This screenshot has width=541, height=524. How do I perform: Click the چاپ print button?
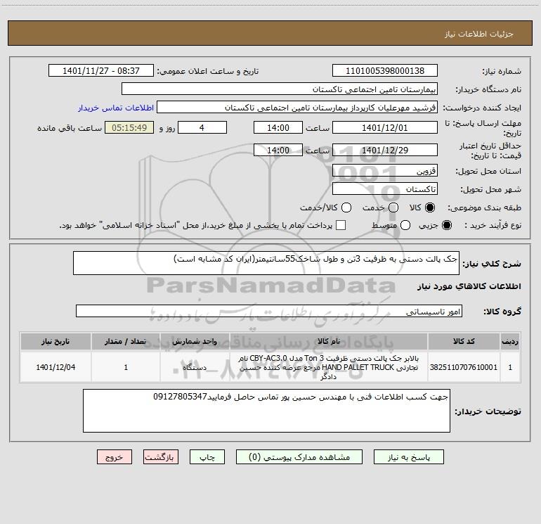point(207,457)
